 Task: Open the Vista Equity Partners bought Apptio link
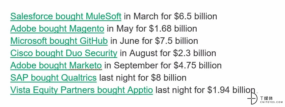click(x=82, y=90)
